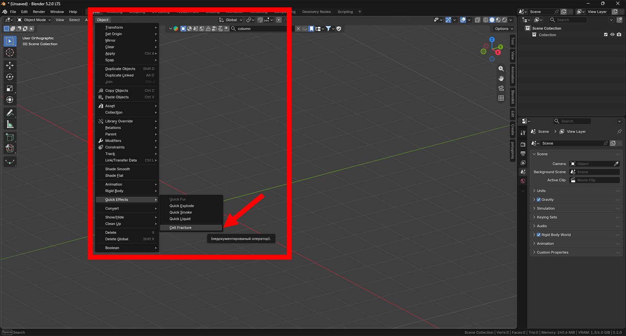The width and height of the screenshot is (626, 336).
Task: Open the File menu
Action: (x=13, y=12)
